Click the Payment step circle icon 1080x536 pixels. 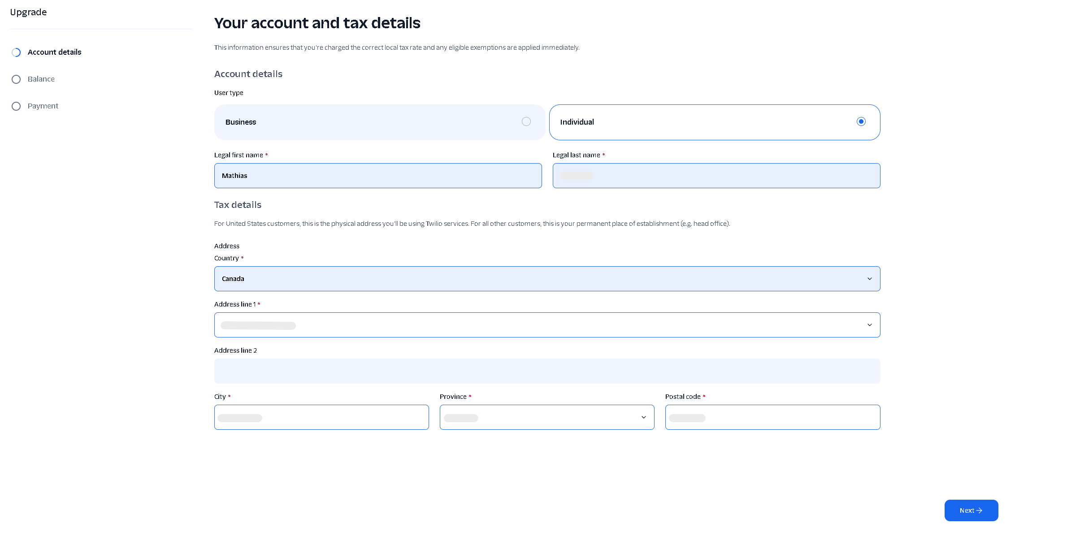point(16,106)
